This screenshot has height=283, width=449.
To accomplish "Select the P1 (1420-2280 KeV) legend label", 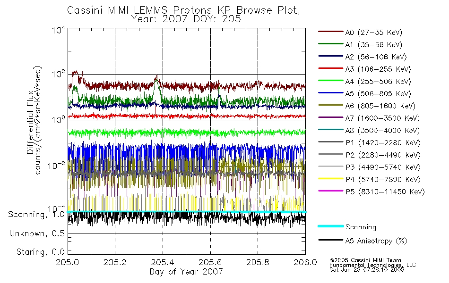I will [x=383, y=143].
